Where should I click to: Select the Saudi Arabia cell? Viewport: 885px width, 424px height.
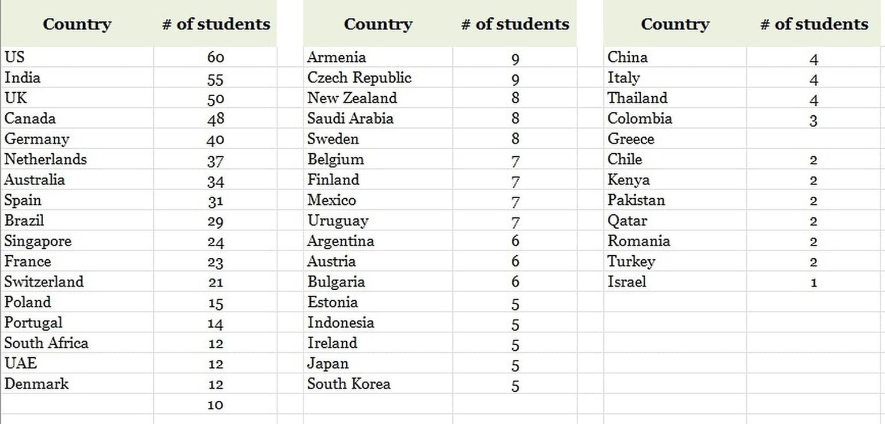pyautogui.click(x=378, y=119)
